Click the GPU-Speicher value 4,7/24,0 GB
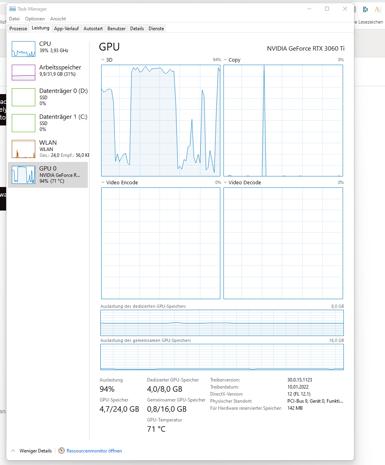 pyautogui.click(x=119, y=409)
